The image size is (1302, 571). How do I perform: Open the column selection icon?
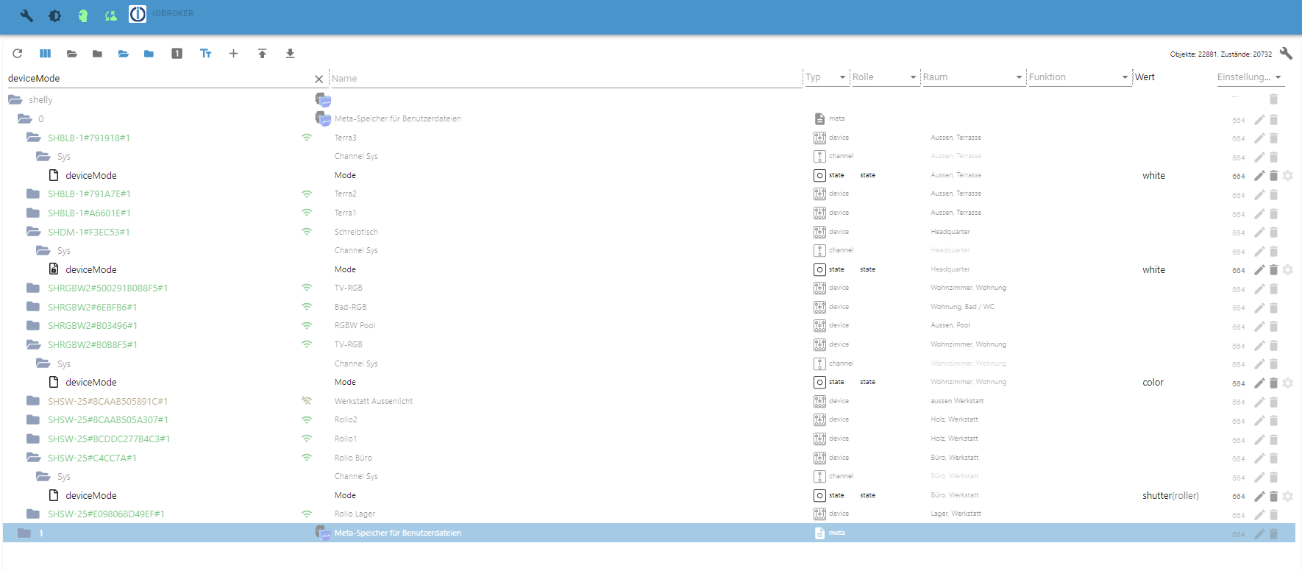pos(45,54)
